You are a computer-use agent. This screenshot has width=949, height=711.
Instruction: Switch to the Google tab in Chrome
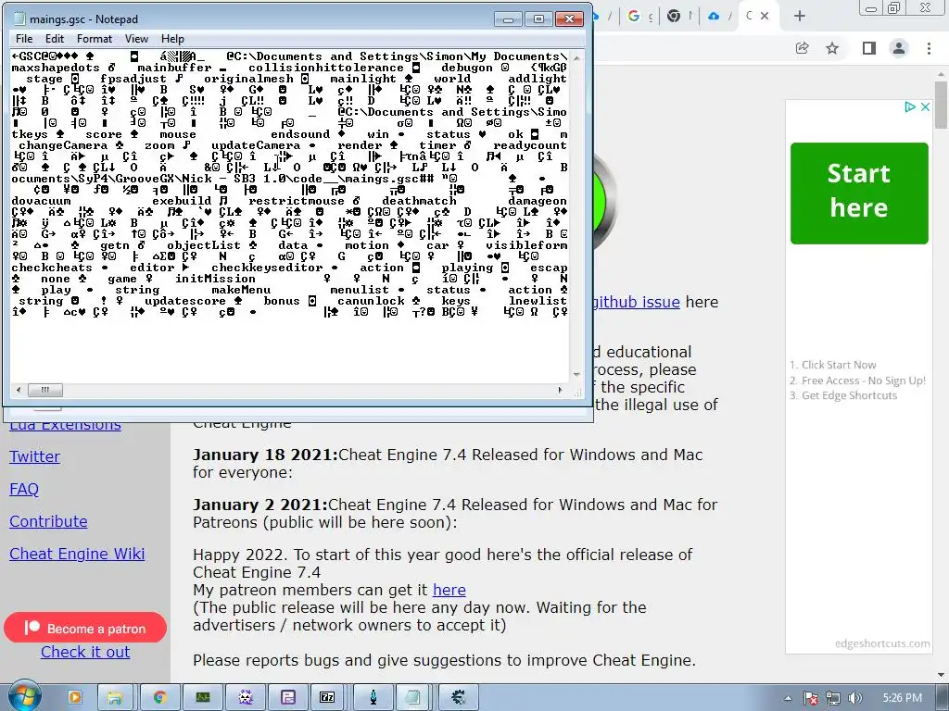point(640,16)
